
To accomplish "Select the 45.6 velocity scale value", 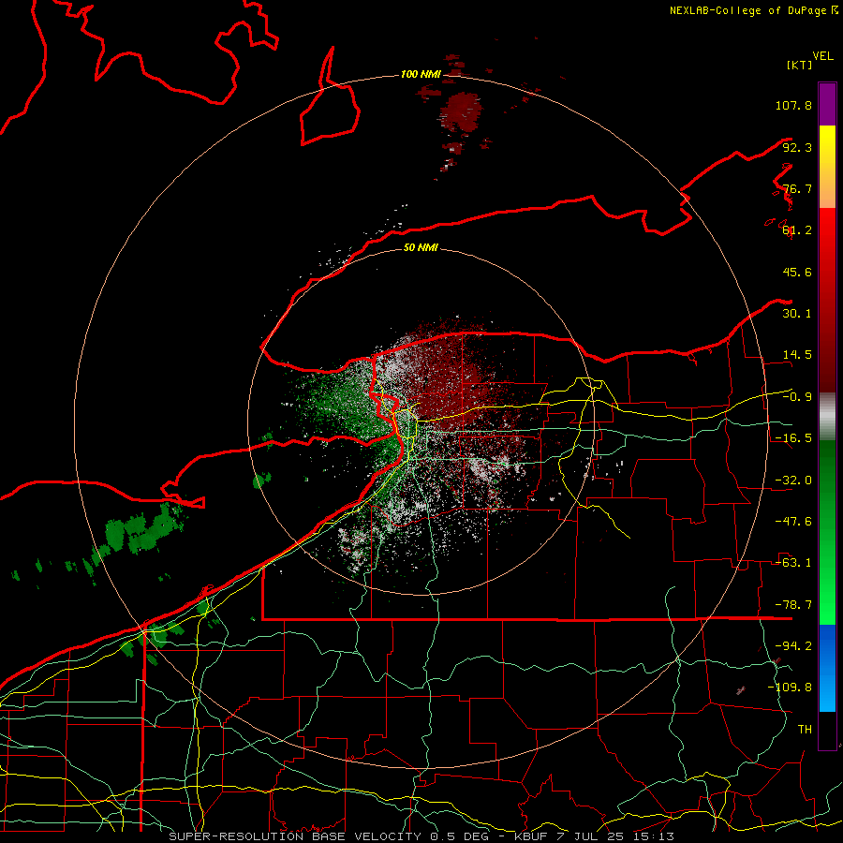I will pyautogui.click(x=797, y=272).
